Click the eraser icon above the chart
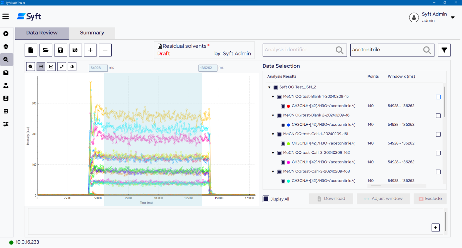462x248 pixels. (x=72, y=67)
